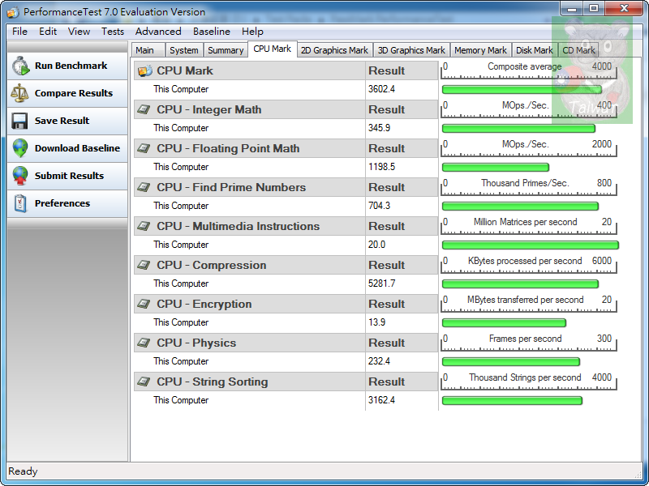Click the CPU - Integer Math header

[209, 109]
